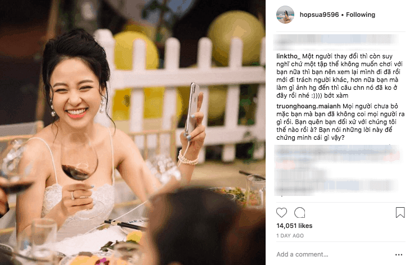The height and width of the screenshot is (265, 415).
Task: Open the three-dot more options menu
Action: pyautogui.click(x=399, y=255)
